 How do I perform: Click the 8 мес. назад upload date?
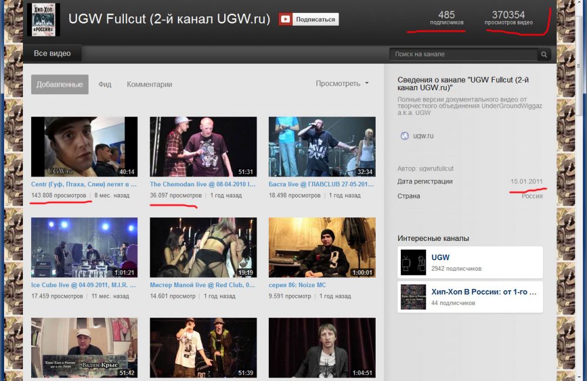[112, 196]
